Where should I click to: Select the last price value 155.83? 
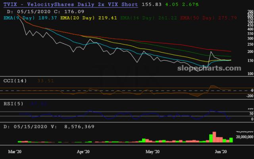[x=152, y=4]
